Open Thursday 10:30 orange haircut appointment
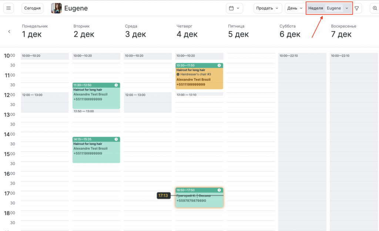 199,78
